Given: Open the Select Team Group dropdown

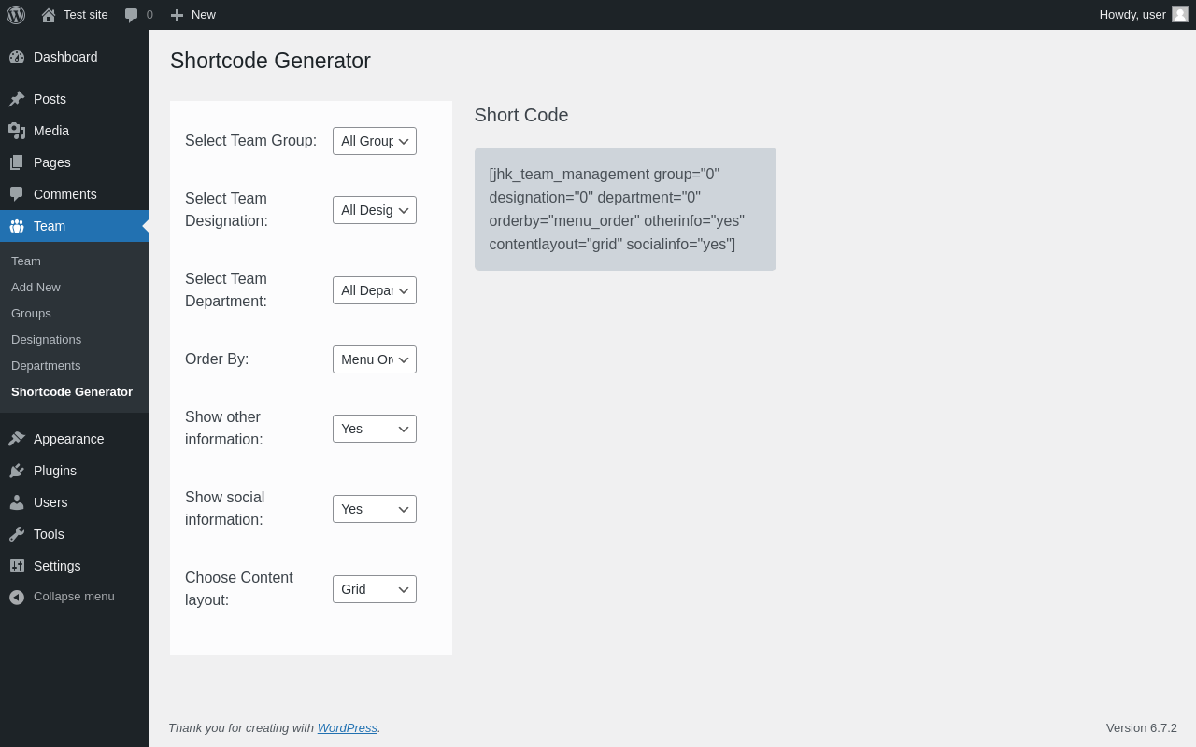Looking at the screenshot, I should (374, 141).
